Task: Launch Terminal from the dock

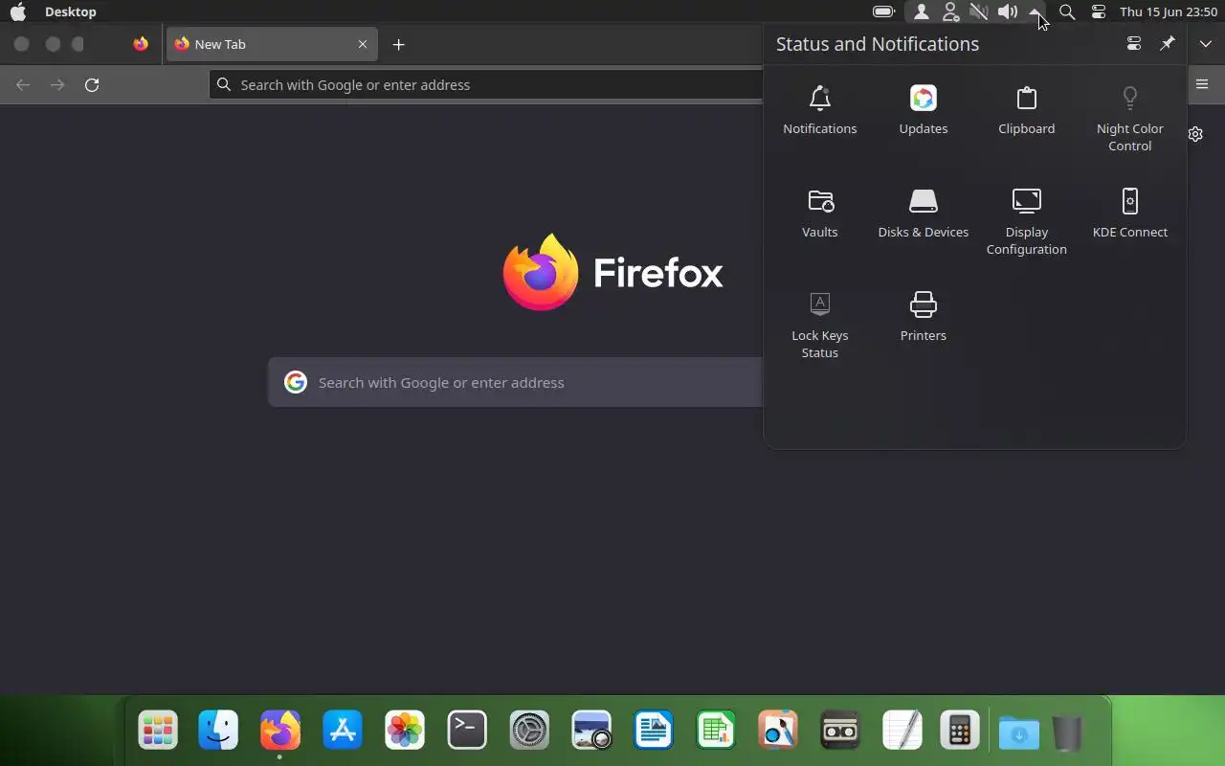Action: click(x=467, y=732)
